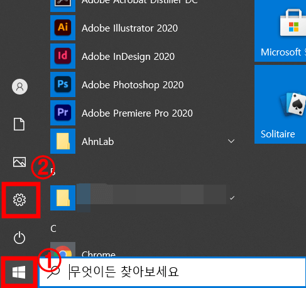Click the letter C section header
Screen dimensions: 306x288
pyautogui.click(x=53, y=228)
